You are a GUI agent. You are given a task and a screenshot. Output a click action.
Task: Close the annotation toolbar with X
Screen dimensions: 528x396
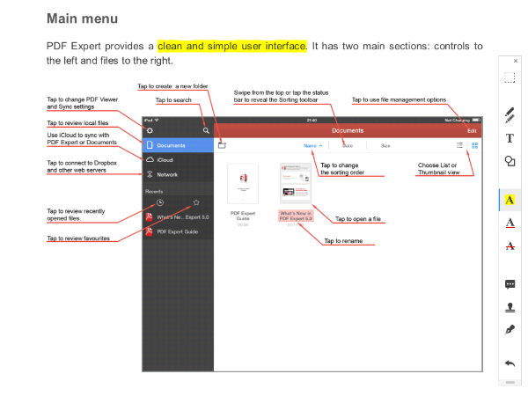click(515, 61)
